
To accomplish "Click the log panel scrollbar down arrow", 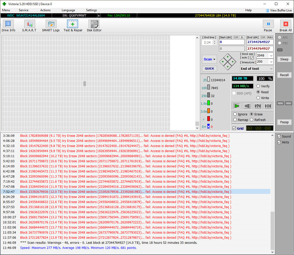I will tap(272, 252).
